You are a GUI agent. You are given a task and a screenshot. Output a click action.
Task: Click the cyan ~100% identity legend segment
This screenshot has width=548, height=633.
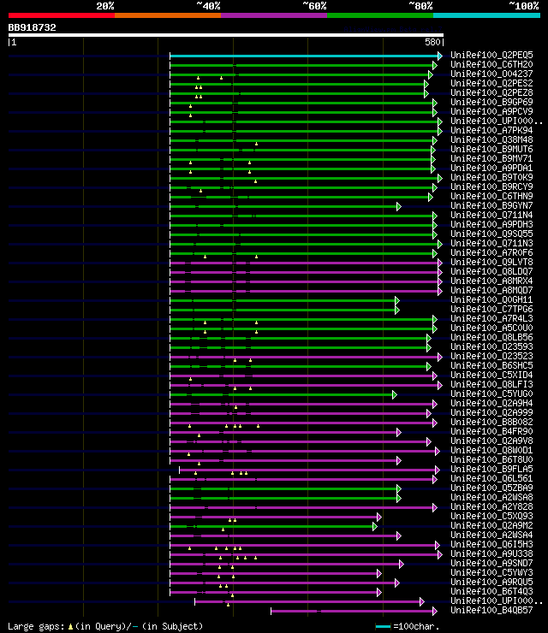pyautogui.click(x=486, y=15)
